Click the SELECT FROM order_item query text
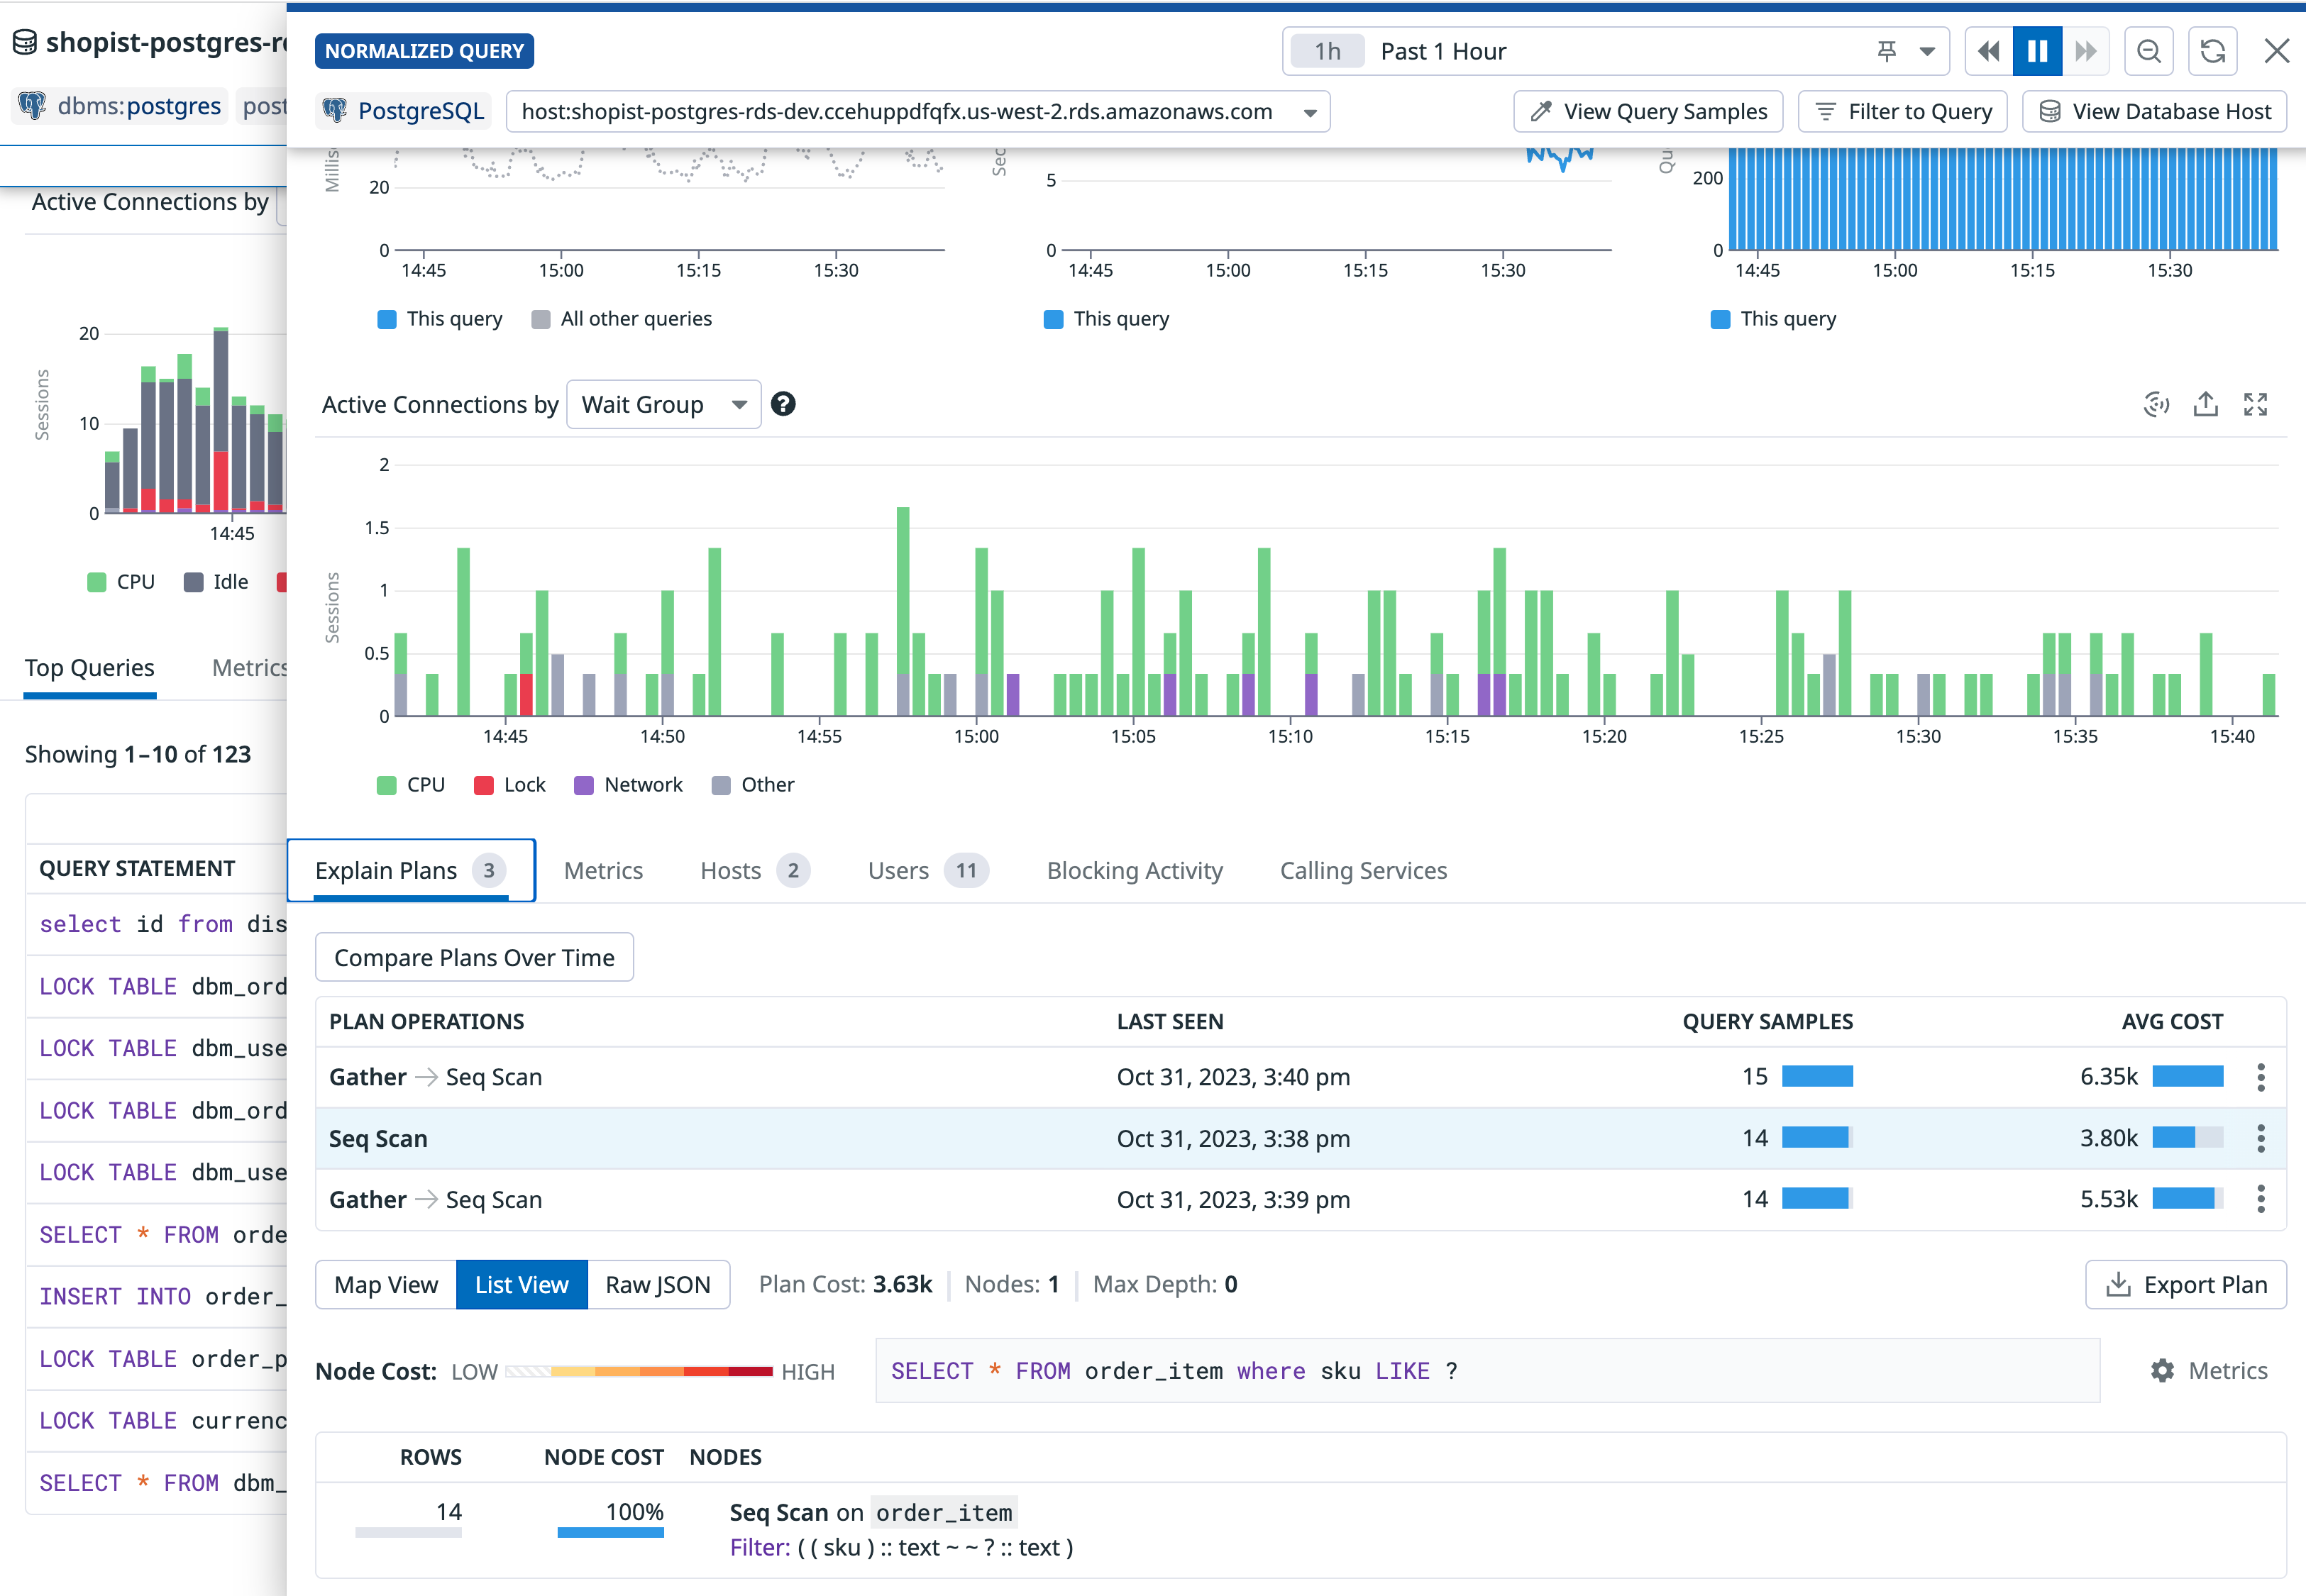 (1174, 1371)
